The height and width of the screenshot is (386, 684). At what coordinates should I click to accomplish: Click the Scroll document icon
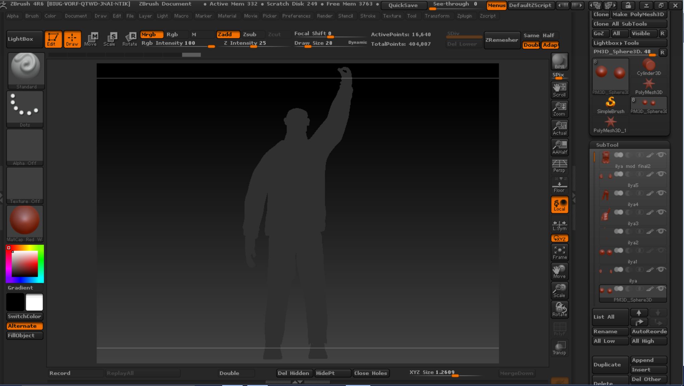(560, 89)
